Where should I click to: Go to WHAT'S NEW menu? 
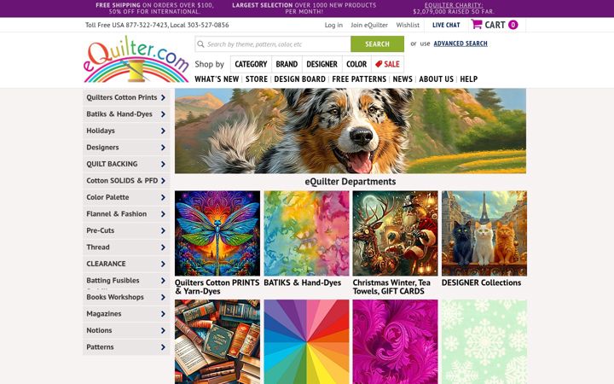(217, 79)
